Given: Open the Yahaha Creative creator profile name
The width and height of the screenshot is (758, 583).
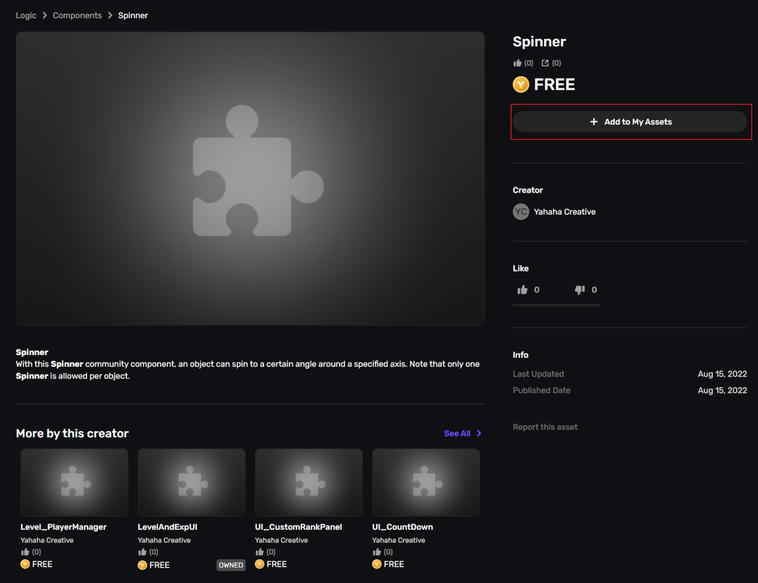Looking at the screenshot, I should (x=564, y=212).
